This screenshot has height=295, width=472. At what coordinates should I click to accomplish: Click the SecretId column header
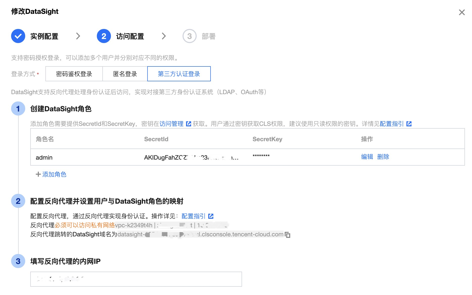pyautogui.click(x=156, y=139)
